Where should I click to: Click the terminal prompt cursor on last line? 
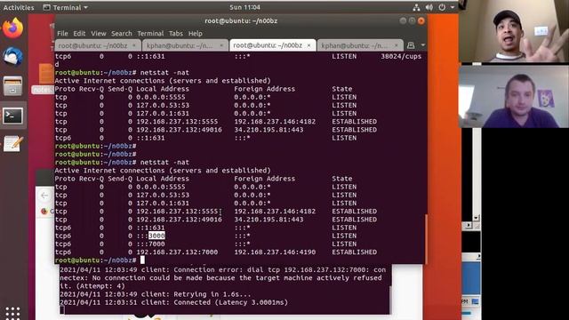142,260
